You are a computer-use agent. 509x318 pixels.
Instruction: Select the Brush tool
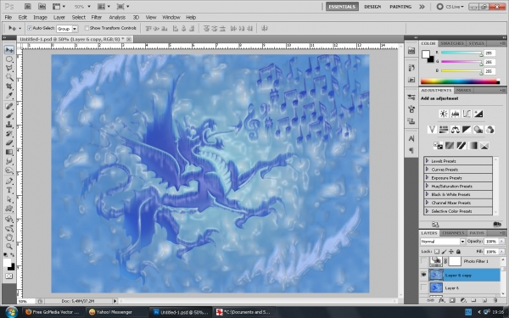(9, 115)
